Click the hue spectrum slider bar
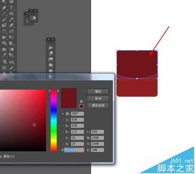 pos(54,121)
